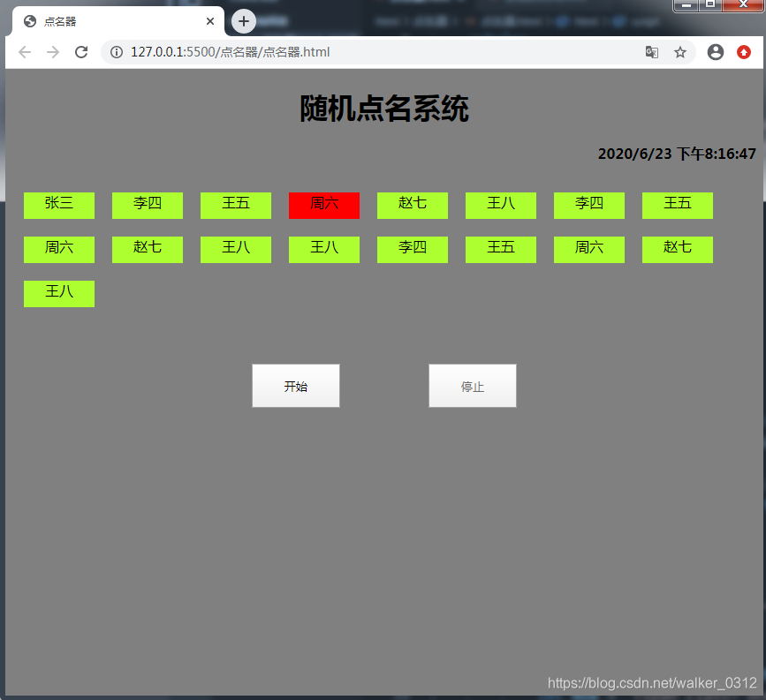Screen dimensions: 766x700
Task: Reload the 点名器 page
Action: tap(81, 52)
